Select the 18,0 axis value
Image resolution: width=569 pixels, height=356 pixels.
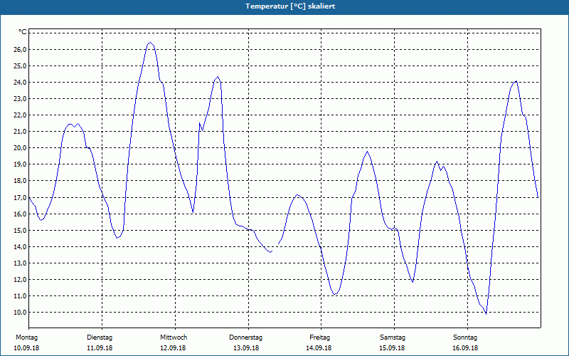tap(20, 181)
